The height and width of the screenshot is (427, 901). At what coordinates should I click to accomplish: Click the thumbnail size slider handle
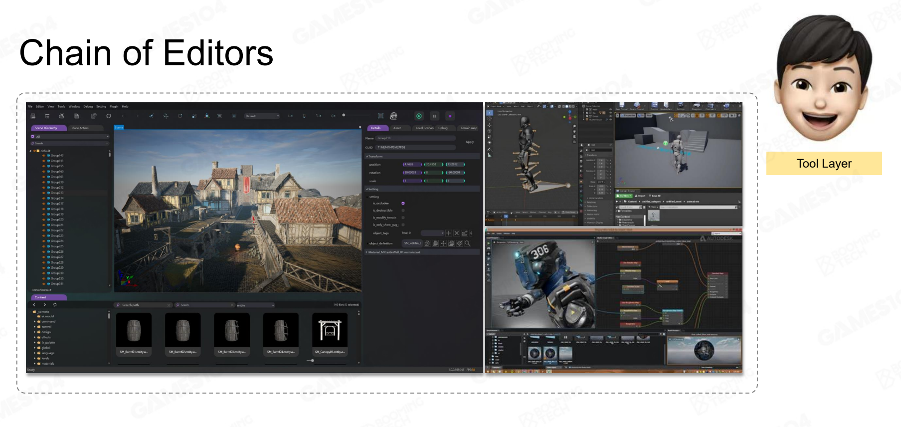[312, 360]
